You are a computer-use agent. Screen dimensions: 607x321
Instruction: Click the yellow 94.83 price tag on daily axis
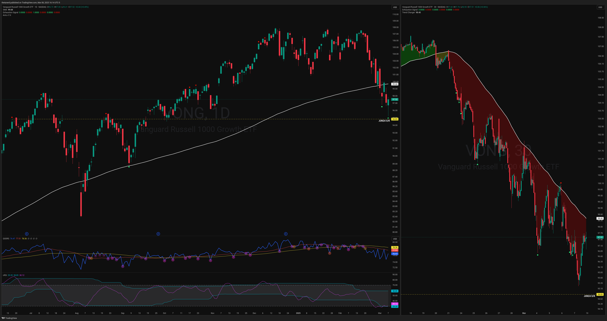[x=395, y=119]
